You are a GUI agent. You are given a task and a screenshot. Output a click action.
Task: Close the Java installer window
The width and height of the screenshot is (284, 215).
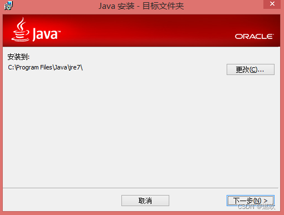click(x=272, y=4)
